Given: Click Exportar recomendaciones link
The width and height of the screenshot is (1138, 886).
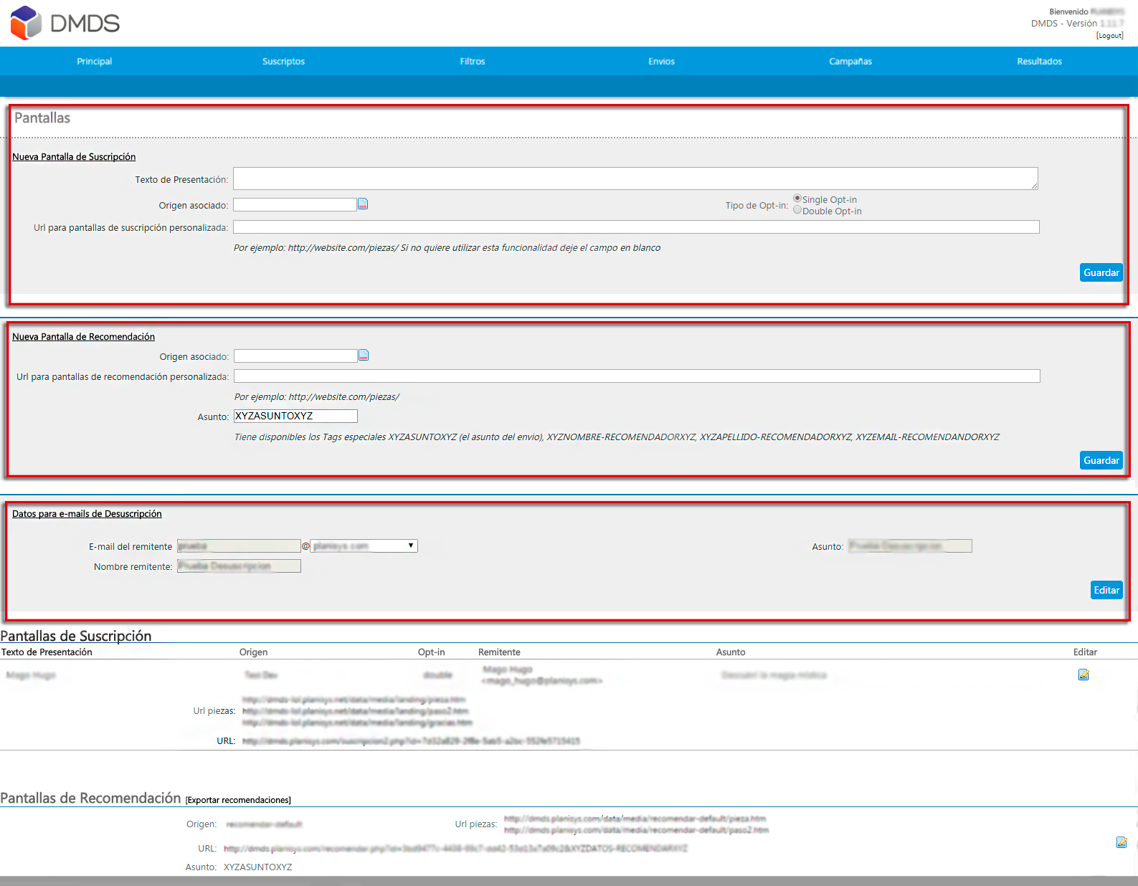Looking at the screenshot, I should pos(238,800).
